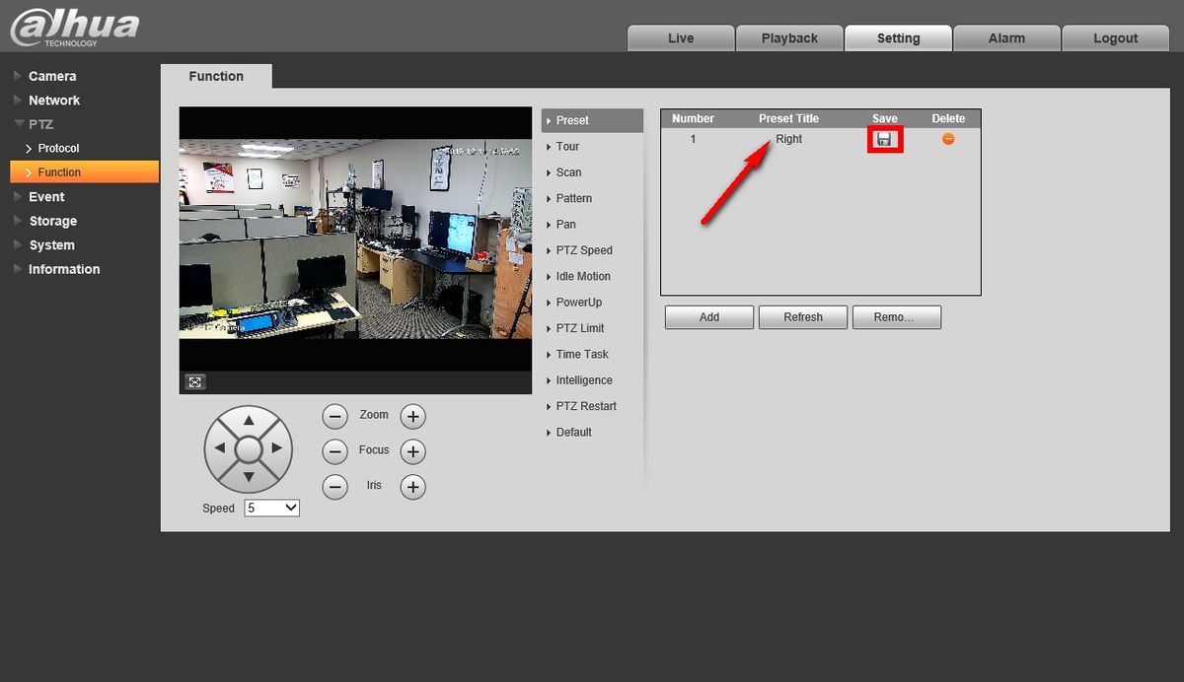This screenshot has height=682, width=1184.
Task: Click the Add preset button
Action: [x=709, y=317]
